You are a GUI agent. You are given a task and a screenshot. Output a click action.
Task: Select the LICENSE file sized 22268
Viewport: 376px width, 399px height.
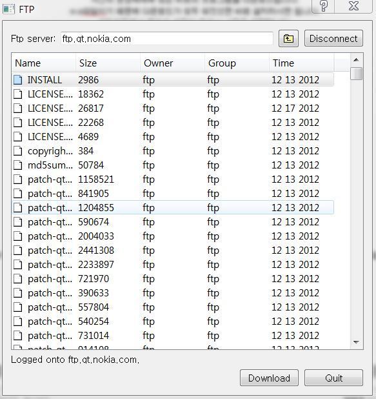click(173, 123)
